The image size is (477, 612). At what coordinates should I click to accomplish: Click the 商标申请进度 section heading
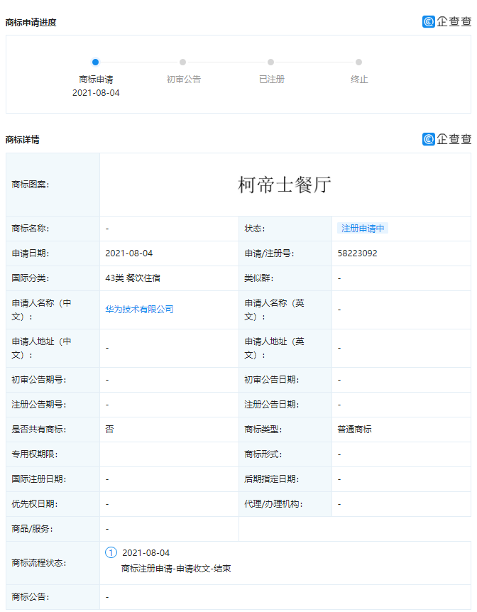31,22
